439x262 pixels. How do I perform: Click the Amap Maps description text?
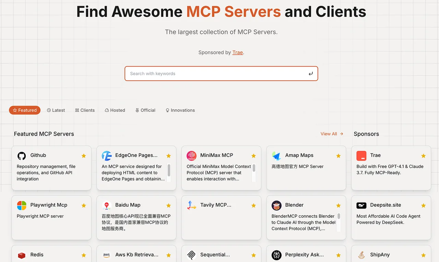(x=298, y=167)
